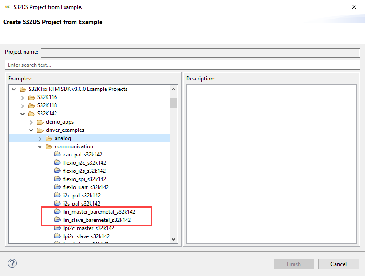Viewport: 365px width, 276px height.
Task: Click the flexio_spi_s32k142 project icon
Action: (57, 179)
